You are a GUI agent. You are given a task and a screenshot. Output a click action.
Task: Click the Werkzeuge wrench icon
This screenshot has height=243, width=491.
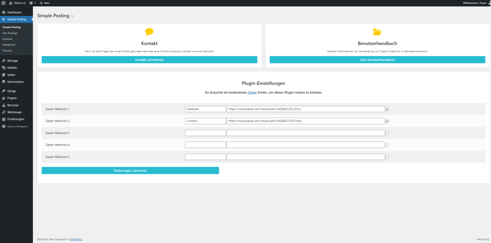(4, 112)
